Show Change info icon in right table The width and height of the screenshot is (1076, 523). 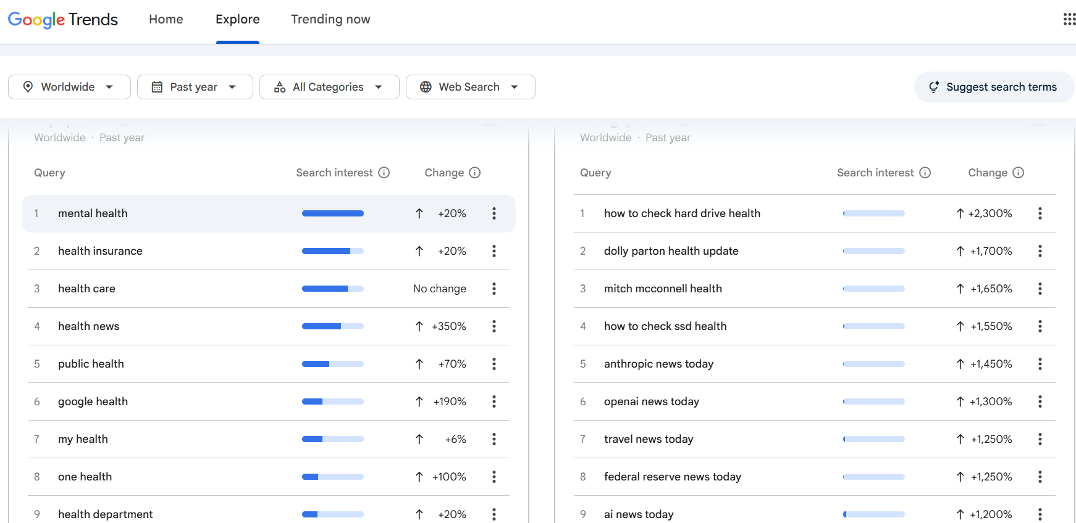(x=1019, y=173)
